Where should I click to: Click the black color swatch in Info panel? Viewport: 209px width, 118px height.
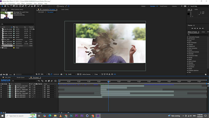click(188, 14)
